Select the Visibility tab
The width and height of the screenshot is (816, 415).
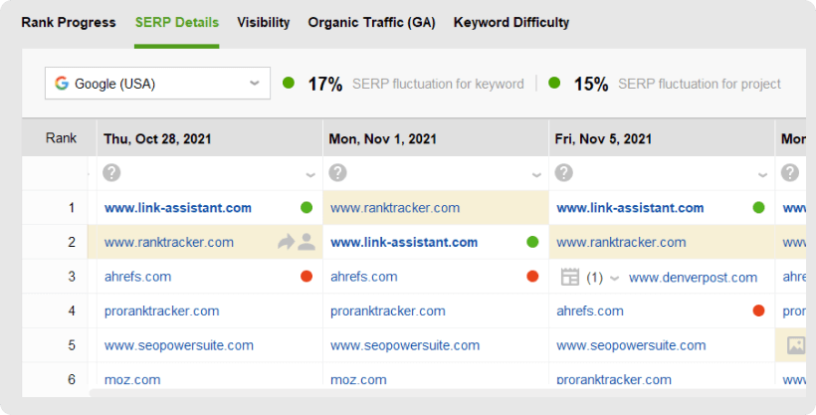[264, 22]
